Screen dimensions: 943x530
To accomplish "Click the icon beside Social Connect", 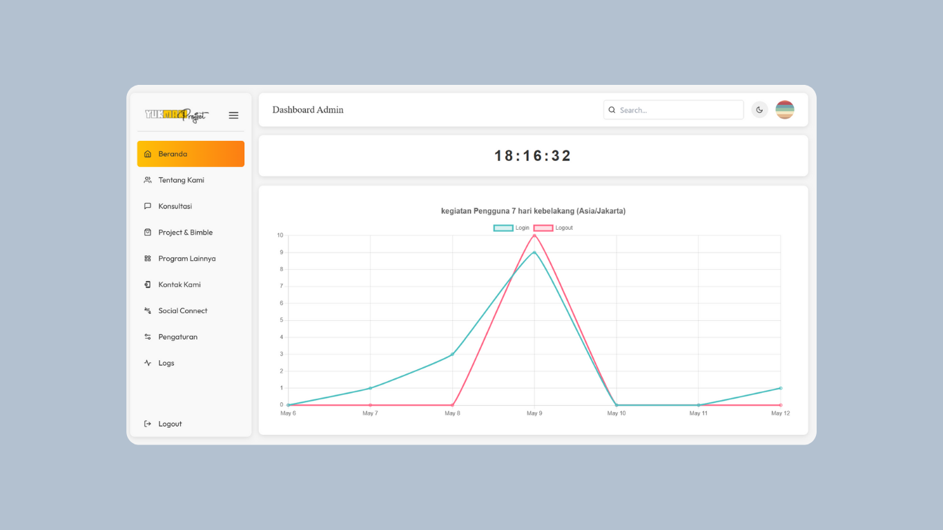I will [x=148, y=311].
